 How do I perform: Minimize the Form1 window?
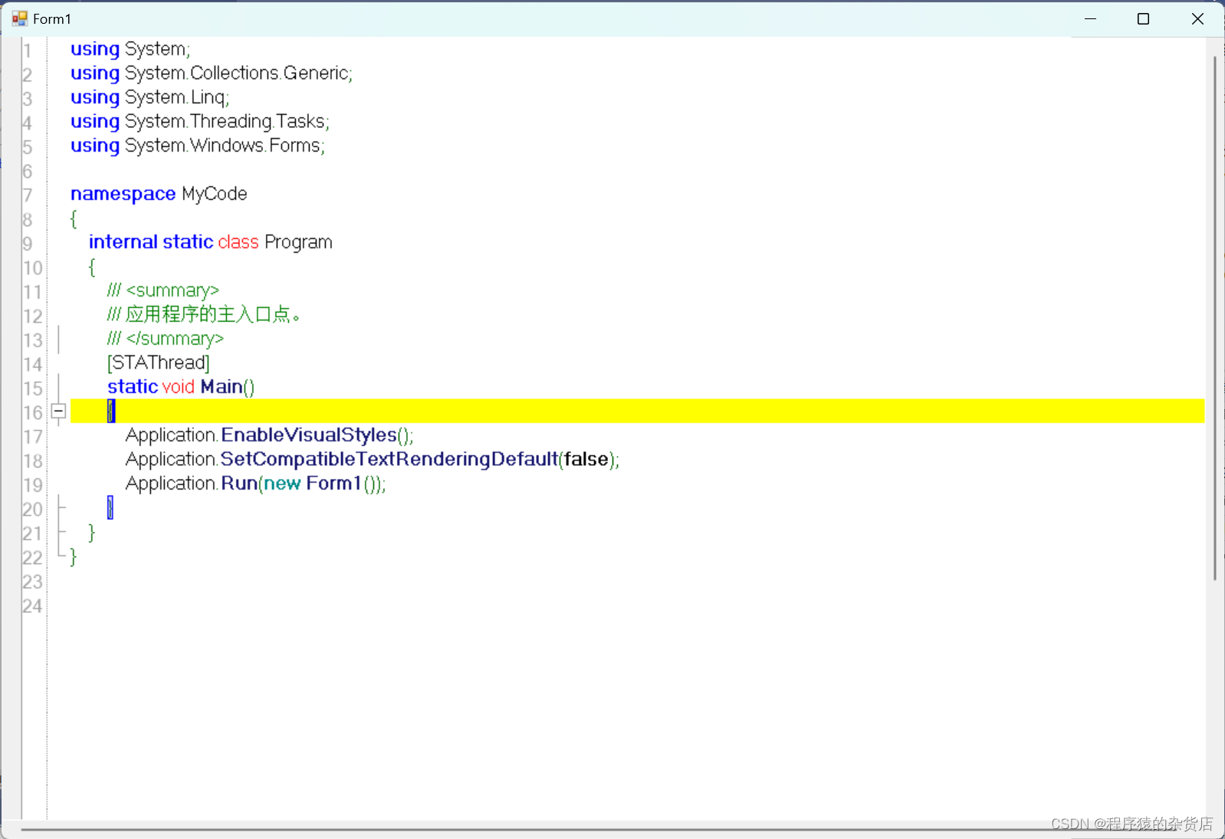tap(1091, 18)
